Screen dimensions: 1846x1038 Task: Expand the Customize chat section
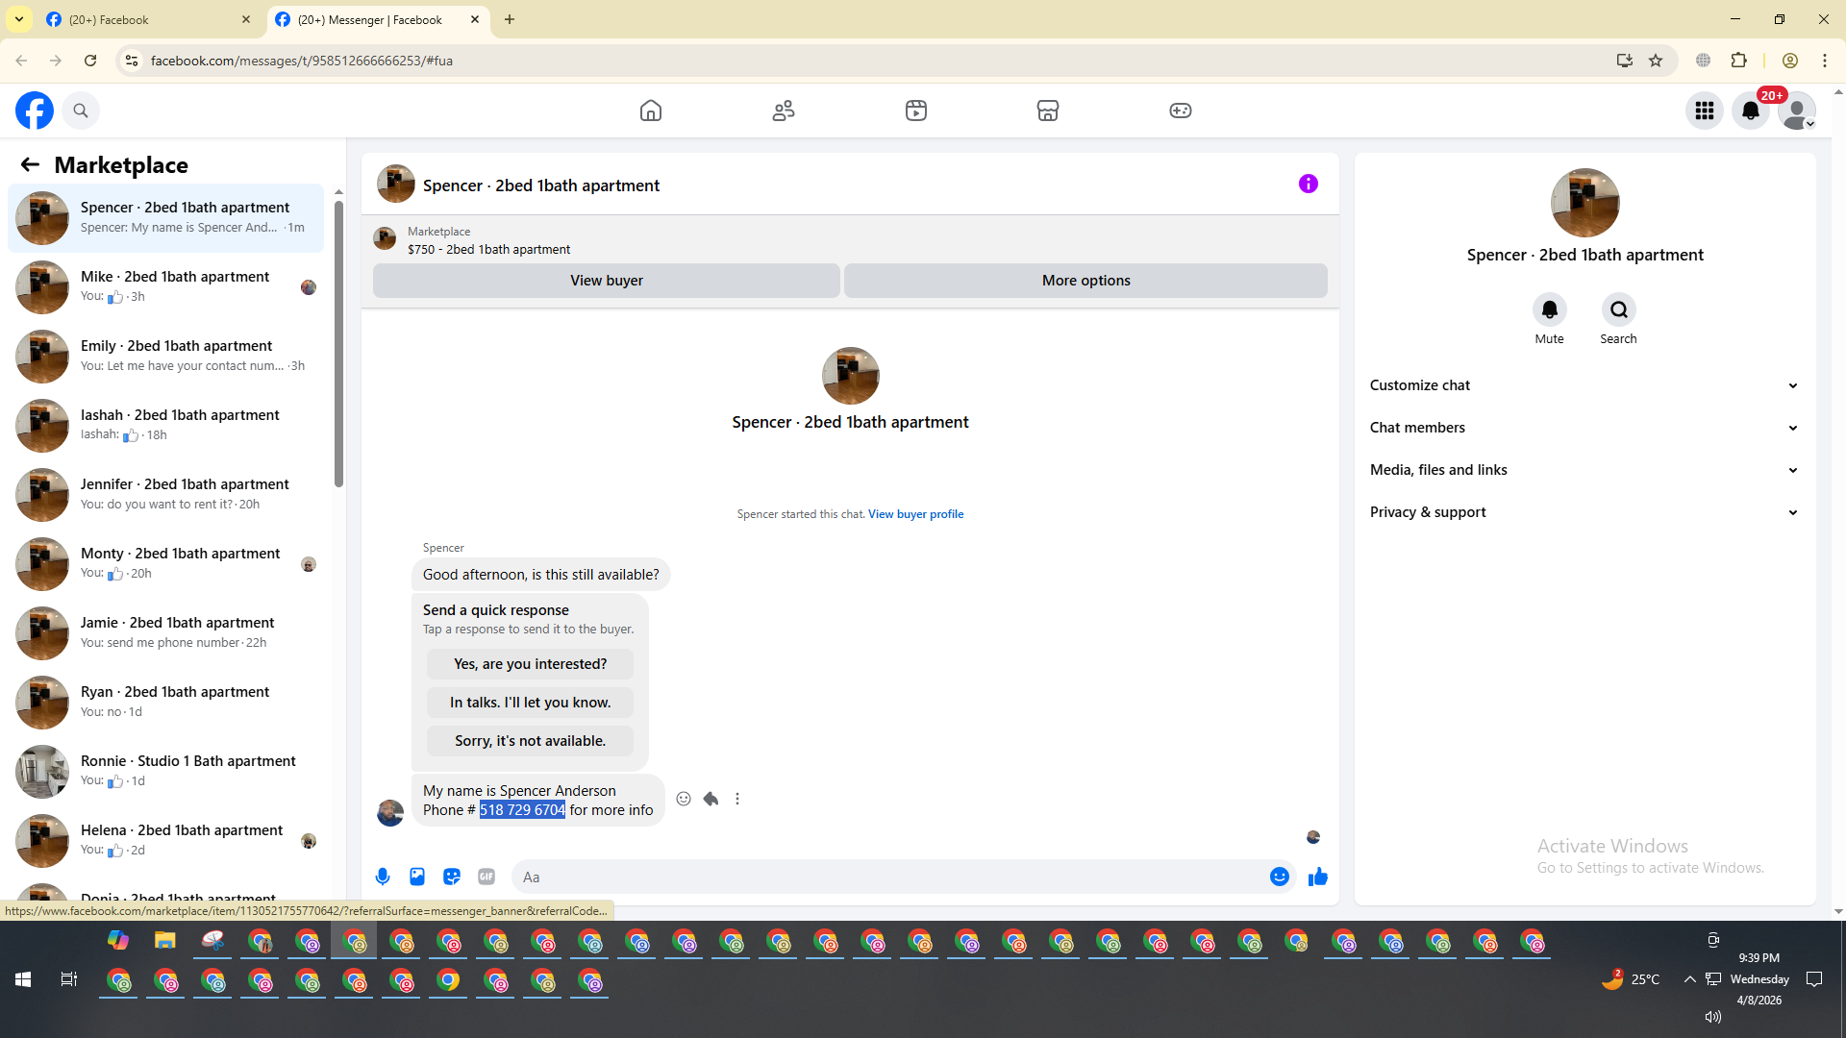[x=1584, y=385]
